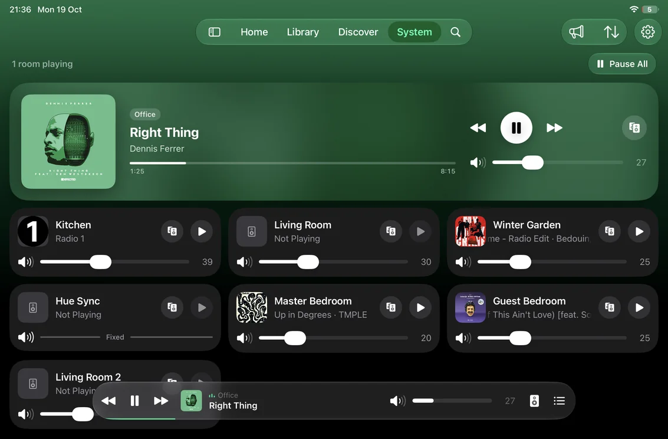668x439 pixels.
Task: Pause all rooms with Pause All
Action: coord(622,64)
